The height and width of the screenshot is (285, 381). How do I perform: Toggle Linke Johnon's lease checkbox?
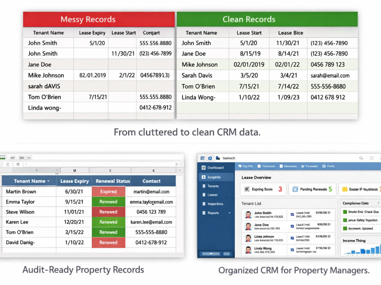(x=292, y=238)
